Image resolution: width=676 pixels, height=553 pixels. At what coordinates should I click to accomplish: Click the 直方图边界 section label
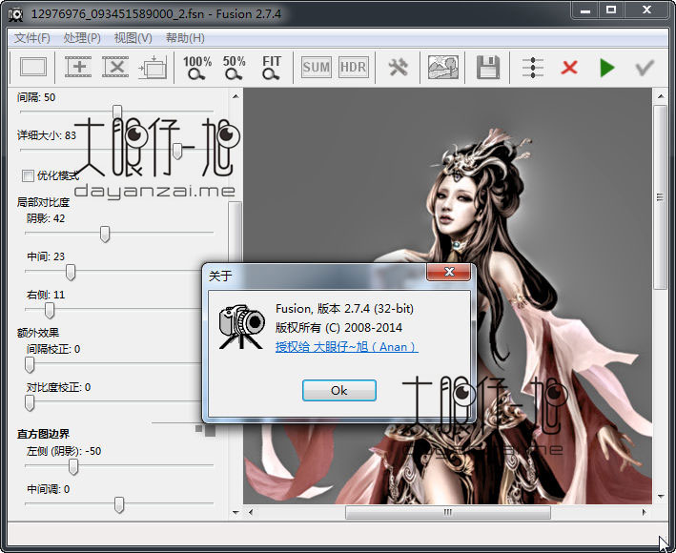43,434
